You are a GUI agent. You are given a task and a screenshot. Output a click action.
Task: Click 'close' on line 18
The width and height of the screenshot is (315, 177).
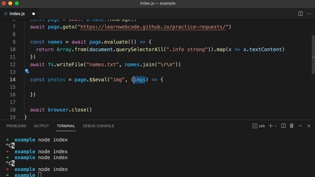[x=79, y=110]
